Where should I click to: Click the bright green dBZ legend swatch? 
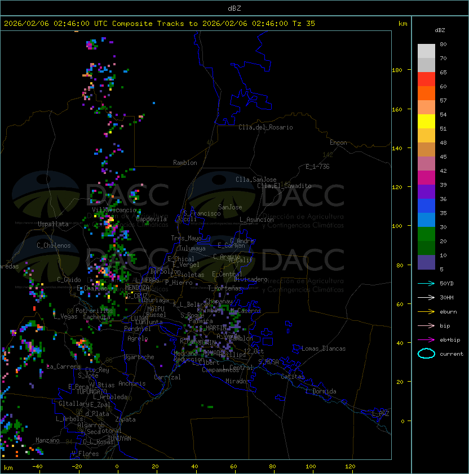pyautogui.click(x=426, y=234)
